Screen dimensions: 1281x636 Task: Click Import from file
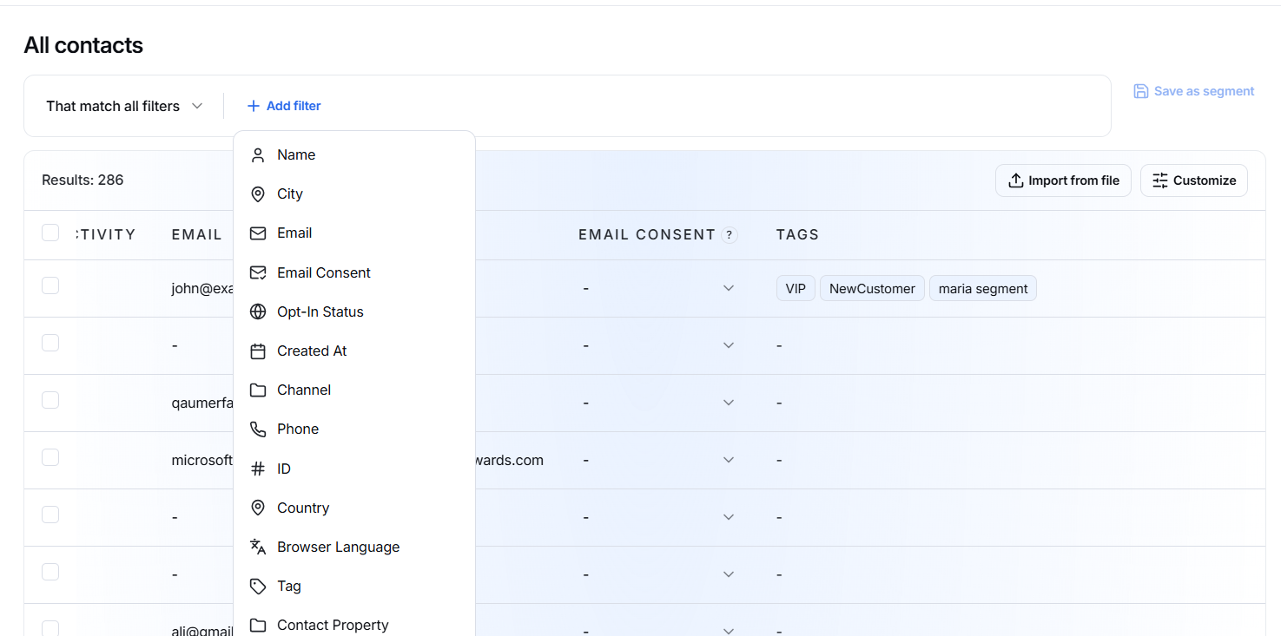pyautogui.click(x=1063, y=180)
